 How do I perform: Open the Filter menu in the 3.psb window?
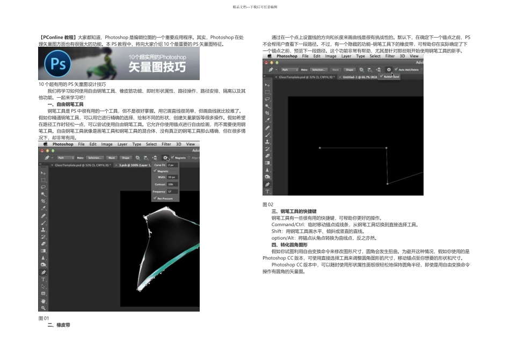pyautogui.click(x=166, y=144)
